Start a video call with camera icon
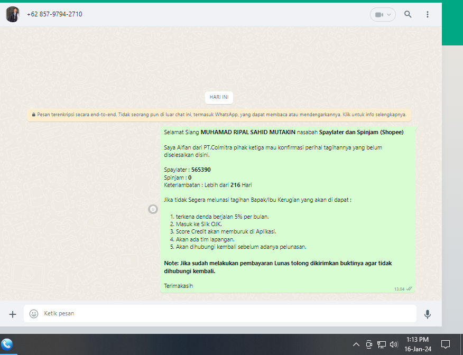The height and width of the screenshot is (355, 463). [x=379, y=14]
